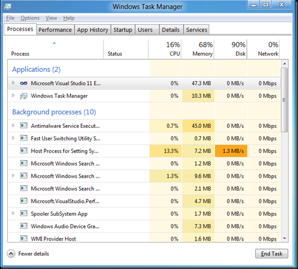Sort by the 68% Memory column header
The image size is (298, 269).
tap(198, 49)
